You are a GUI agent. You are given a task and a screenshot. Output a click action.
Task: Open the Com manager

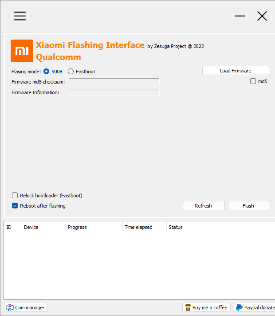(x=26, y=308)
